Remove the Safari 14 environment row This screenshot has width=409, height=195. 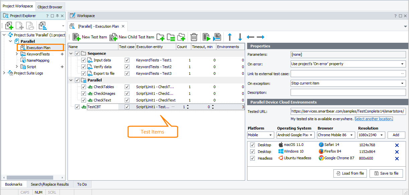coord(397,145)
